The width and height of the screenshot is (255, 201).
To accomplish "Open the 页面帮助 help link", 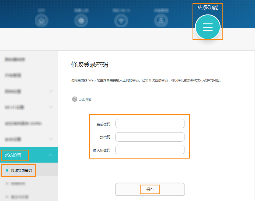I will pos(85,99).
